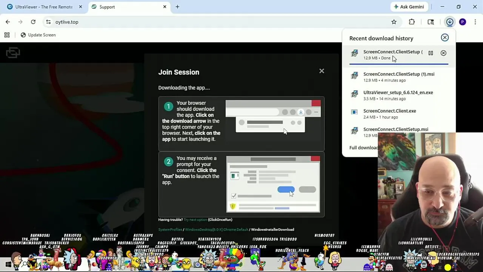
Task: Bookmark this page with the star
Action: pyautogui.click(x=394, y=22)
